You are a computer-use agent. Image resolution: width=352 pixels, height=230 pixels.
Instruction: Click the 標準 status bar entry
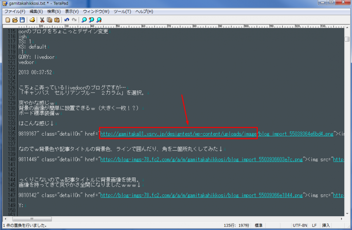pyautogui.click(x=259, y=225)
